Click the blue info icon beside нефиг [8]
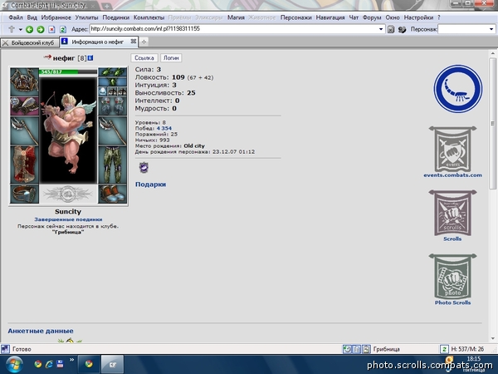This screenshot has height=374, width=498. [x=90, y=58]
